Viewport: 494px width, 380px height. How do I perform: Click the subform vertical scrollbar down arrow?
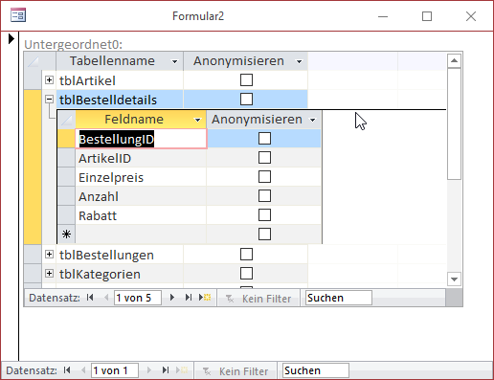454,279
